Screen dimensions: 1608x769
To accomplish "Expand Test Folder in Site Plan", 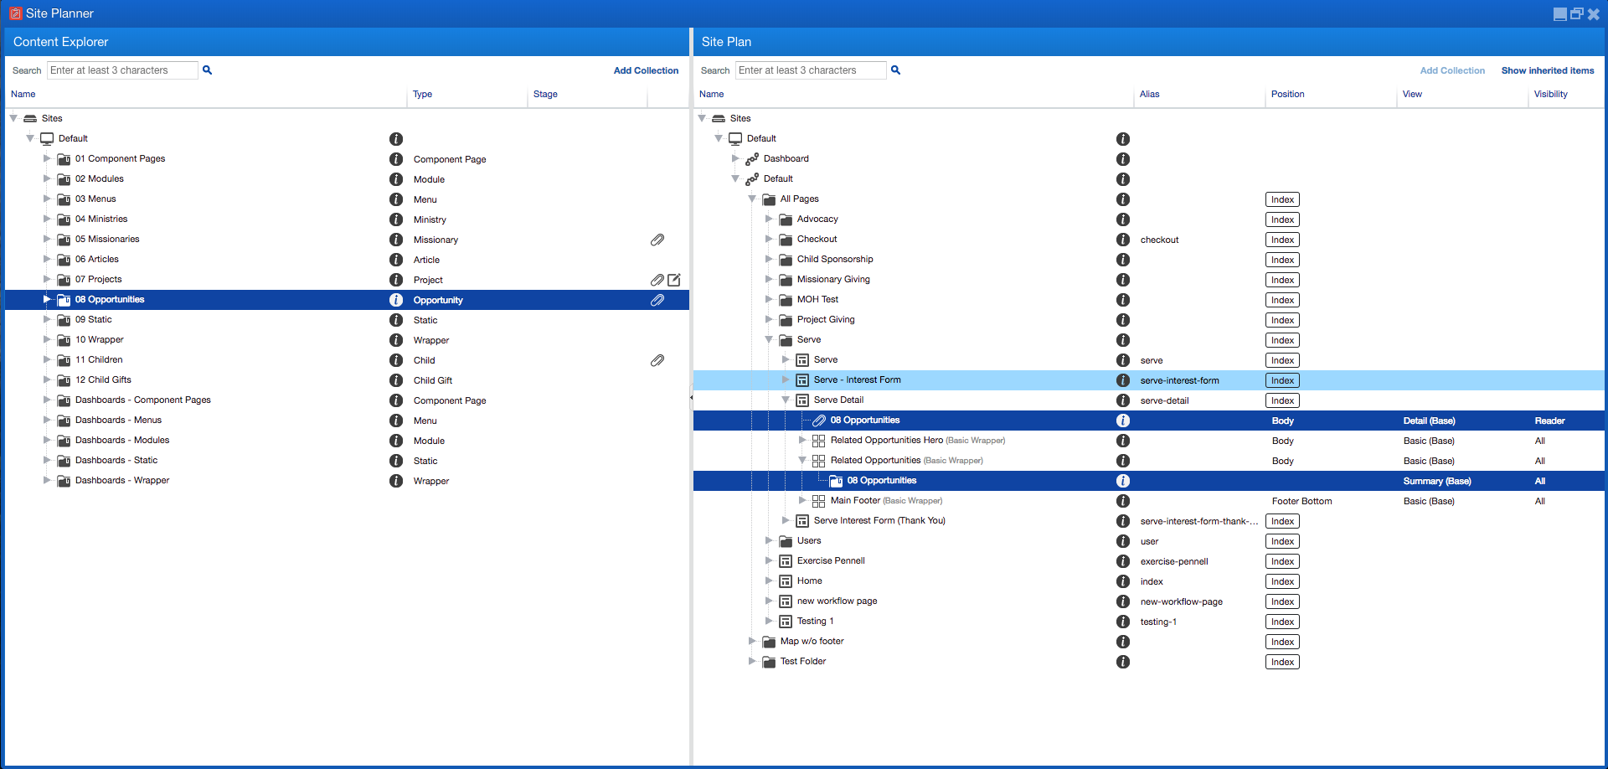I will (752, 661).
